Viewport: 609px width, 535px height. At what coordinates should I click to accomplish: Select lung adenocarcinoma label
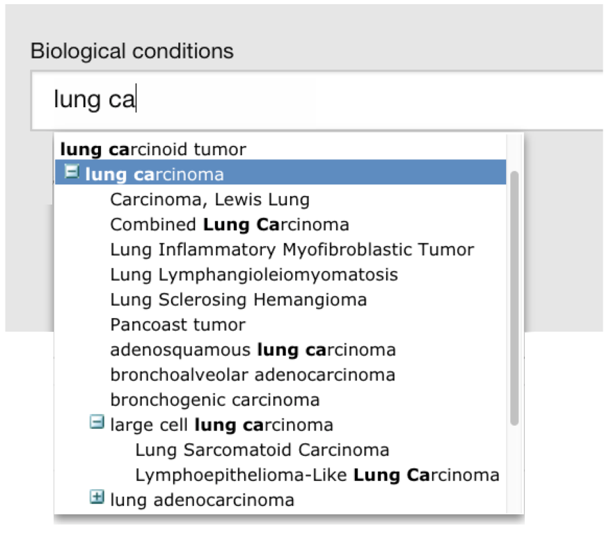pyautogui.click(x=202, y=500)
